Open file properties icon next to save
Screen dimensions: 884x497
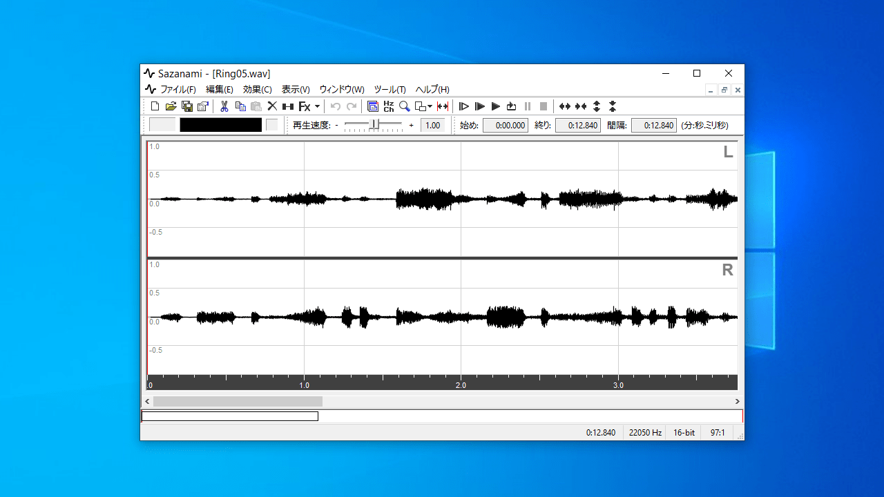pyautogui.click(x=202, y=106)
